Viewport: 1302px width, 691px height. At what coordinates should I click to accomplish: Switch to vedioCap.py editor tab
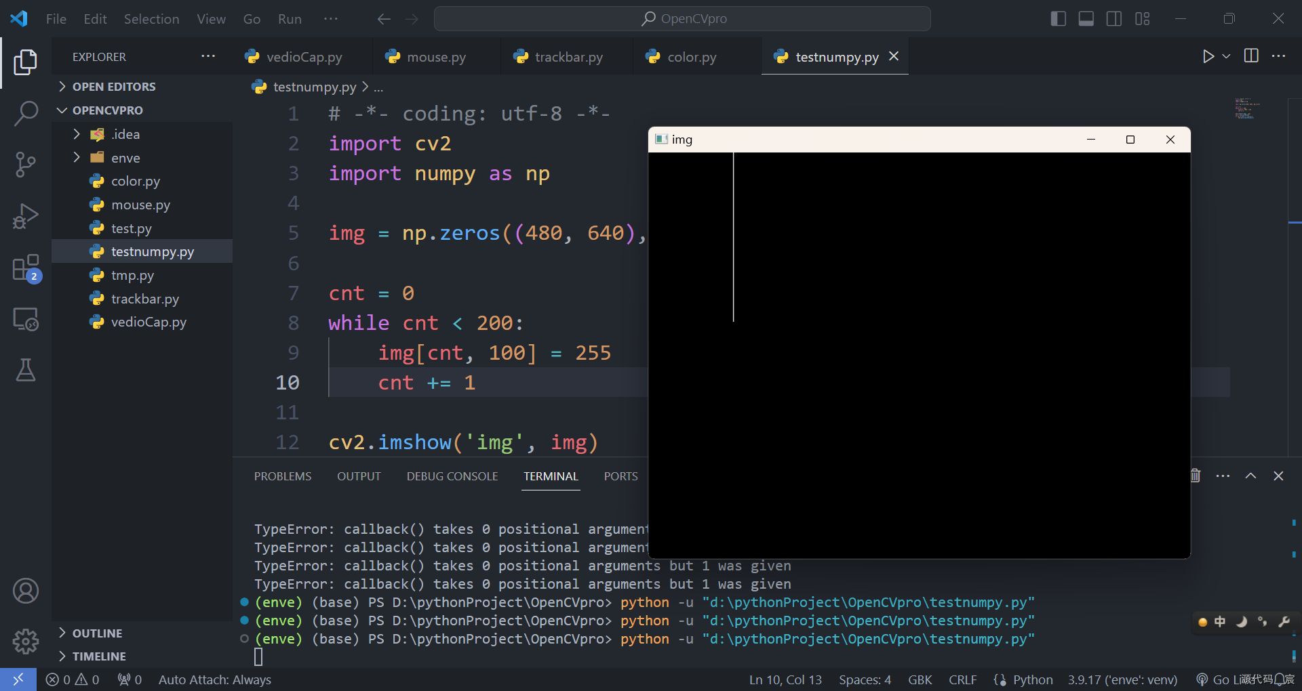point(302,57)
